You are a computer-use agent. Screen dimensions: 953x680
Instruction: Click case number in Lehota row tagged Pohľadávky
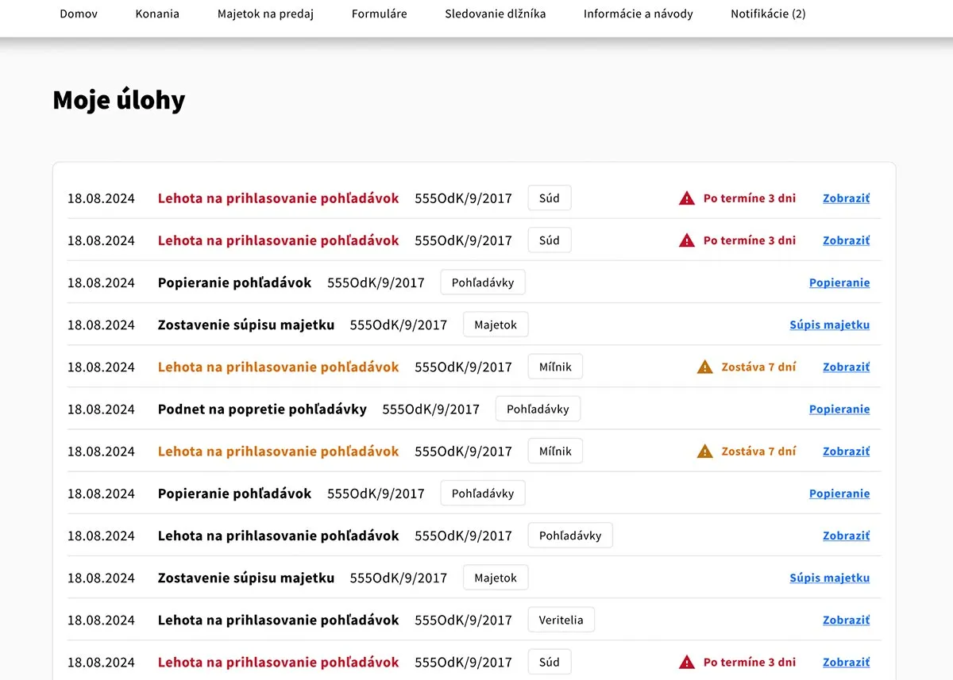pyautogui.click(x=464, y=536)
